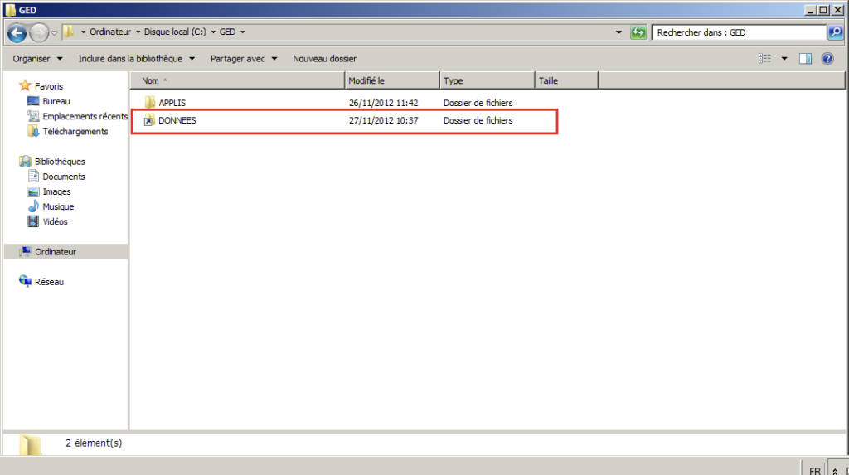Expand the view options dropdown arrow
The height and width of the screenshot is (475, 849).
pos(784,59)
